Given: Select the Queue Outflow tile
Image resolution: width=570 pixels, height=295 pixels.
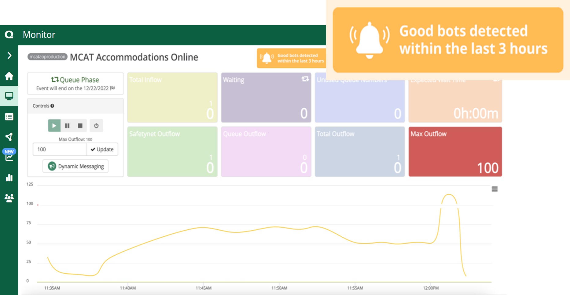Looking at the screenshot, I should (x=266, y=152).
